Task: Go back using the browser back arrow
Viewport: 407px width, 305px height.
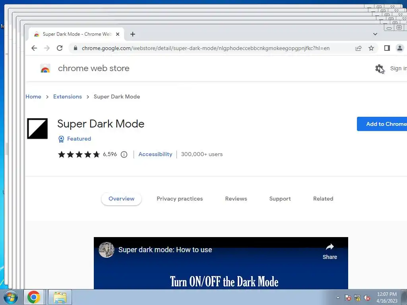Action: [34, 48]
